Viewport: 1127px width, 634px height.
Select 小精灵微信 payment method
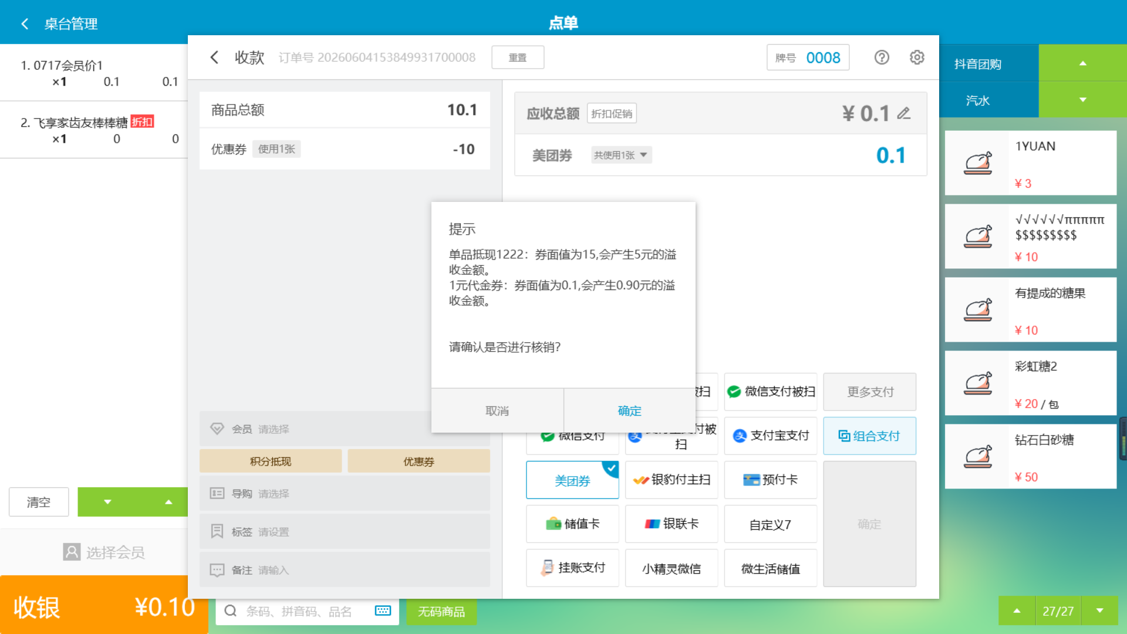tap(672, 568)
